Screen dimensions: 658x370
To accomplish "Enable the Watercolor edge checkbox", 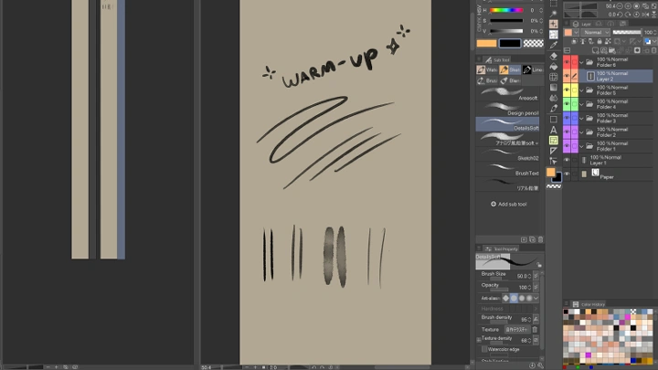I will pyautogui.click(x=484, y=349).
